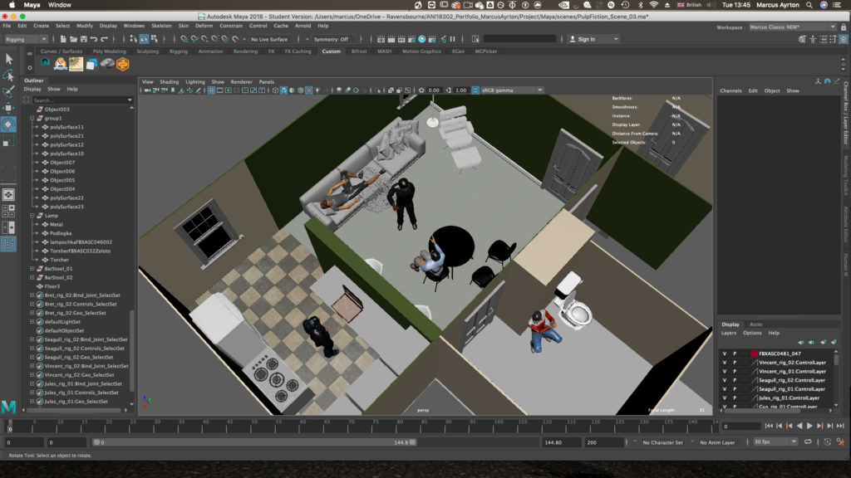Viewport: 851px width, 478px height.
Task: Open the Rigging menu set dropdown
Action: coord(25,39)
